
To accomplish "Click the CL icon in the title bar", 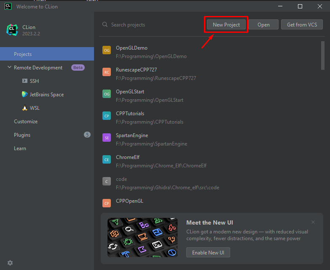I will [x=8, y=6].
